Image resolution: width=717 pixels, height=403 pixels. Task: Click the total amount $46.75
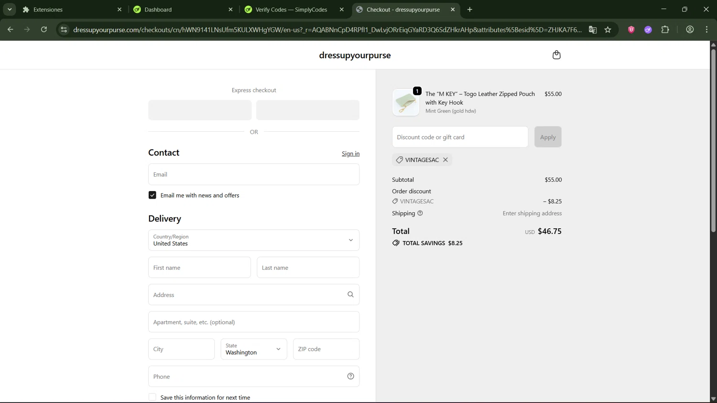click(550, 232)
